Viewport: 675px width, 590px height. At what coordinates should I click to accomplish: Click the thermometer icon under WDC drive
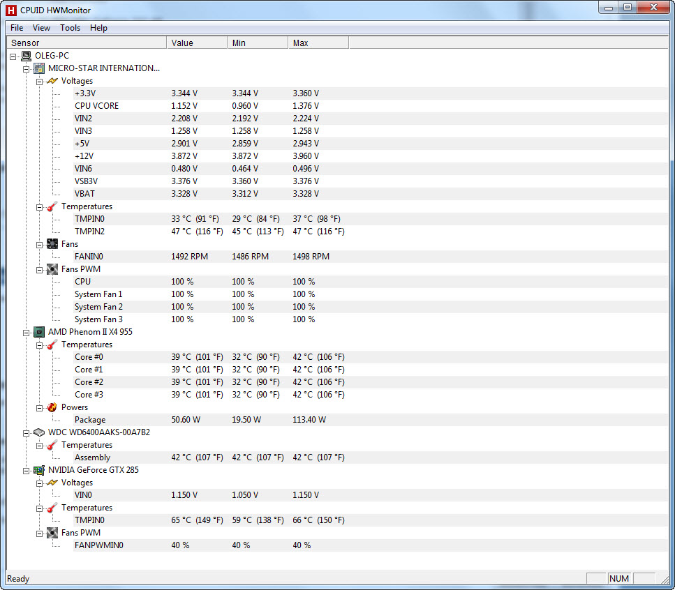(52, 445)
